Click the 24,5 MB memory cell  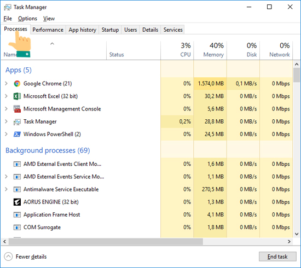point(210,134)
